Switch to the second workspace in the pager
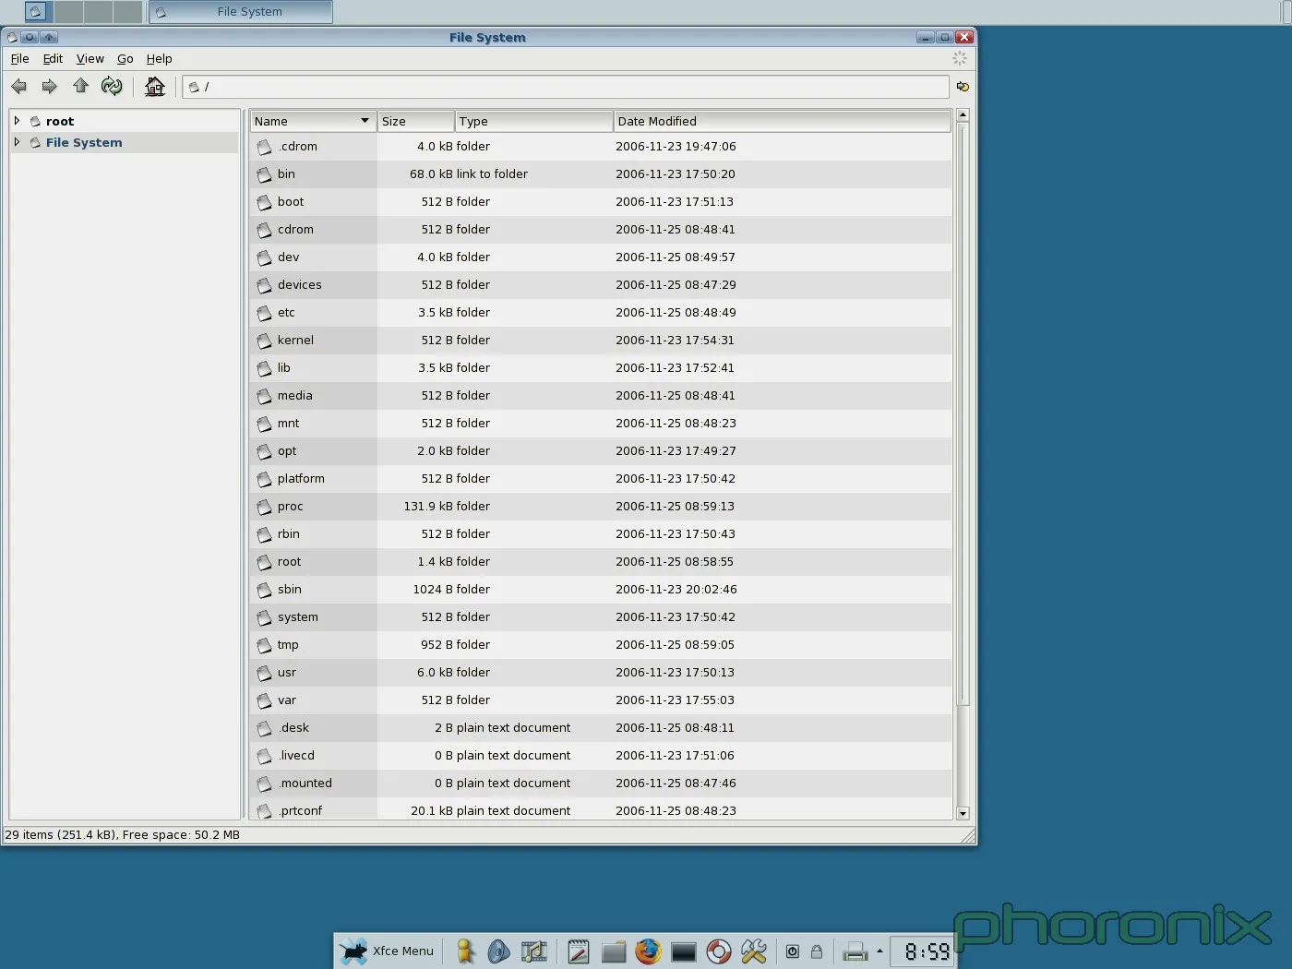This screenshot has height=969, width=1292. tap(68, 12)
